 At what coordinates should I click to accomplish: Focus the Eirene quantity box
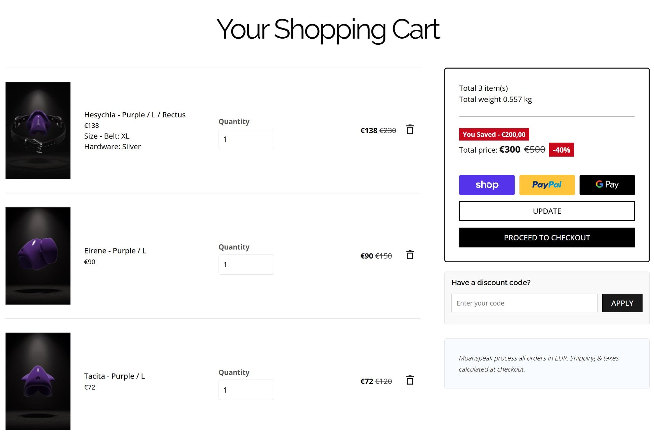[x=246, y=265]
